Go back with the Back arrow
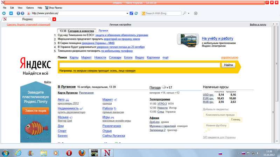The image size is (280, 157). point(18,13)
